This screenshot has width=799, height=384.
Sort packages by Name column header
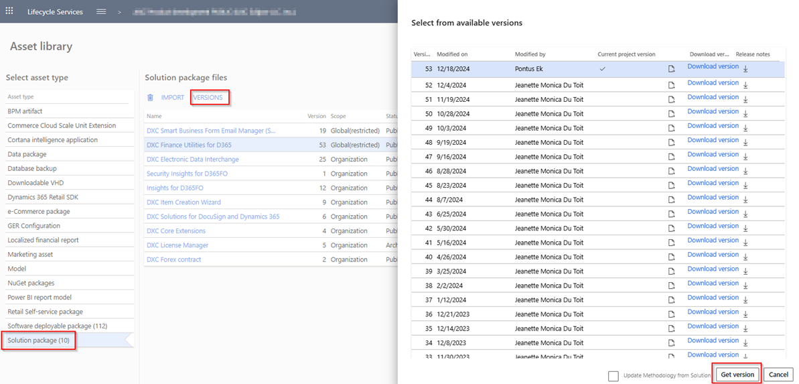coord(155,116)
